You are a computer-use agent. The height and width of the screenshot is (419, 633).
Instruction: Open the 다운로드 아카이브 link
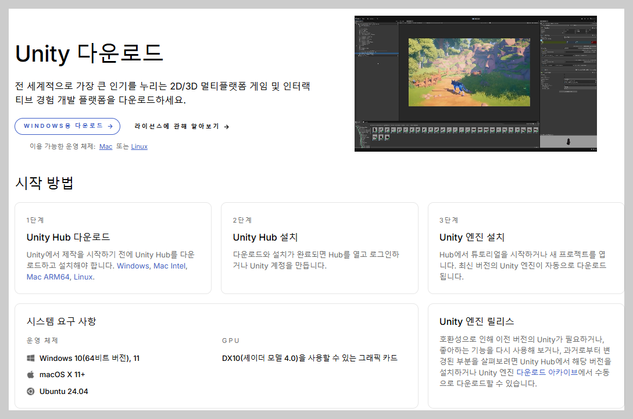(x=547, y=373)
